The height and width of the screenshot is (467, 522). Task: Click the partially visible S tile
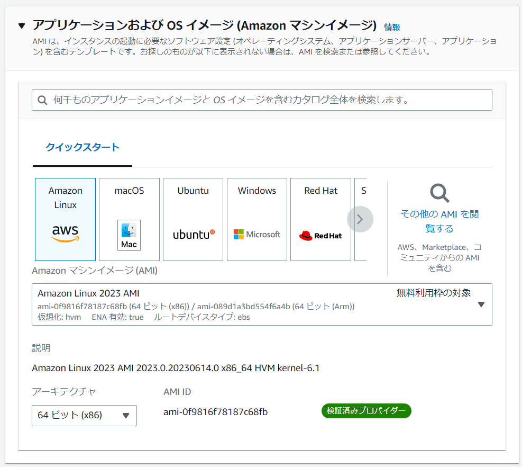tap(361, 219)
